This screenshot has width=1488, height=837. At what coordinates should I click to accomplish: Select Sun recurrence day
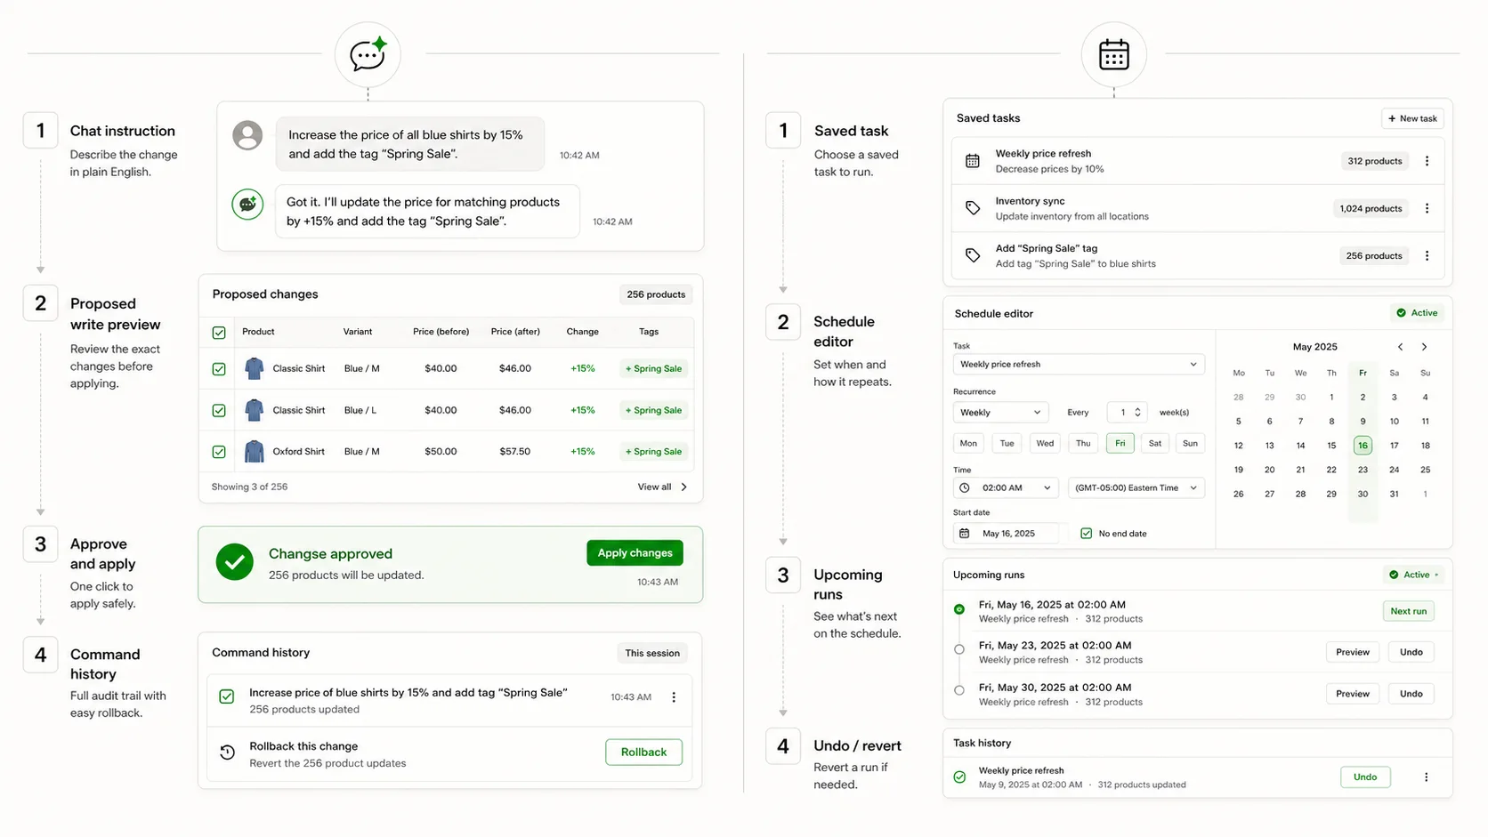click(x=1190, y=443)
